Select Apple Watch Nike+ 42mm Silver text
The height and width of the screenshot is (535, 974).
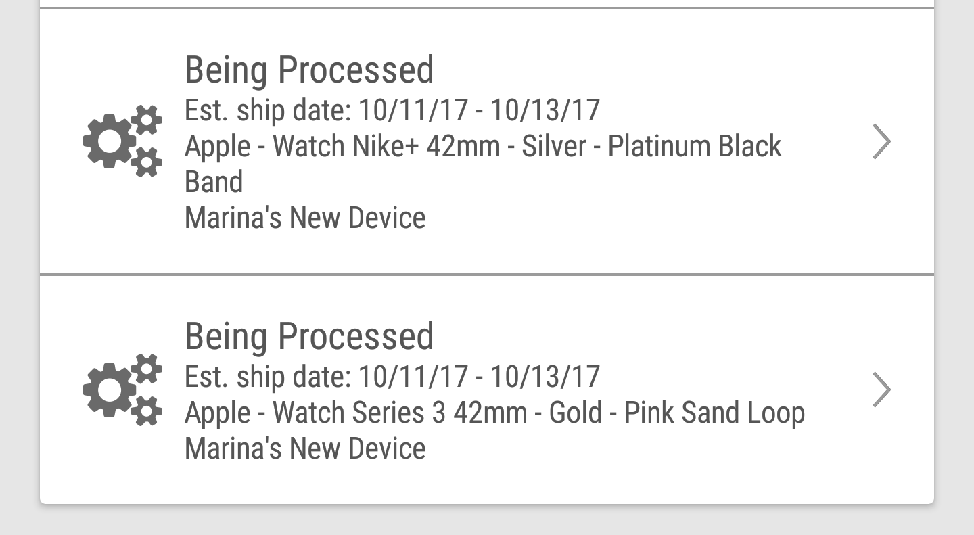coord(483,164)
